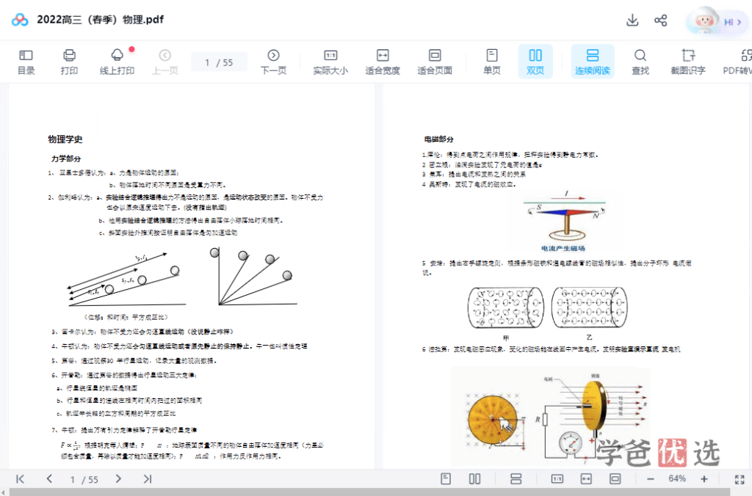Viewport: 752px width, 496px height.
Task: Click actual size 1:1 icon in bottom bar
Action: click(557, 478)
